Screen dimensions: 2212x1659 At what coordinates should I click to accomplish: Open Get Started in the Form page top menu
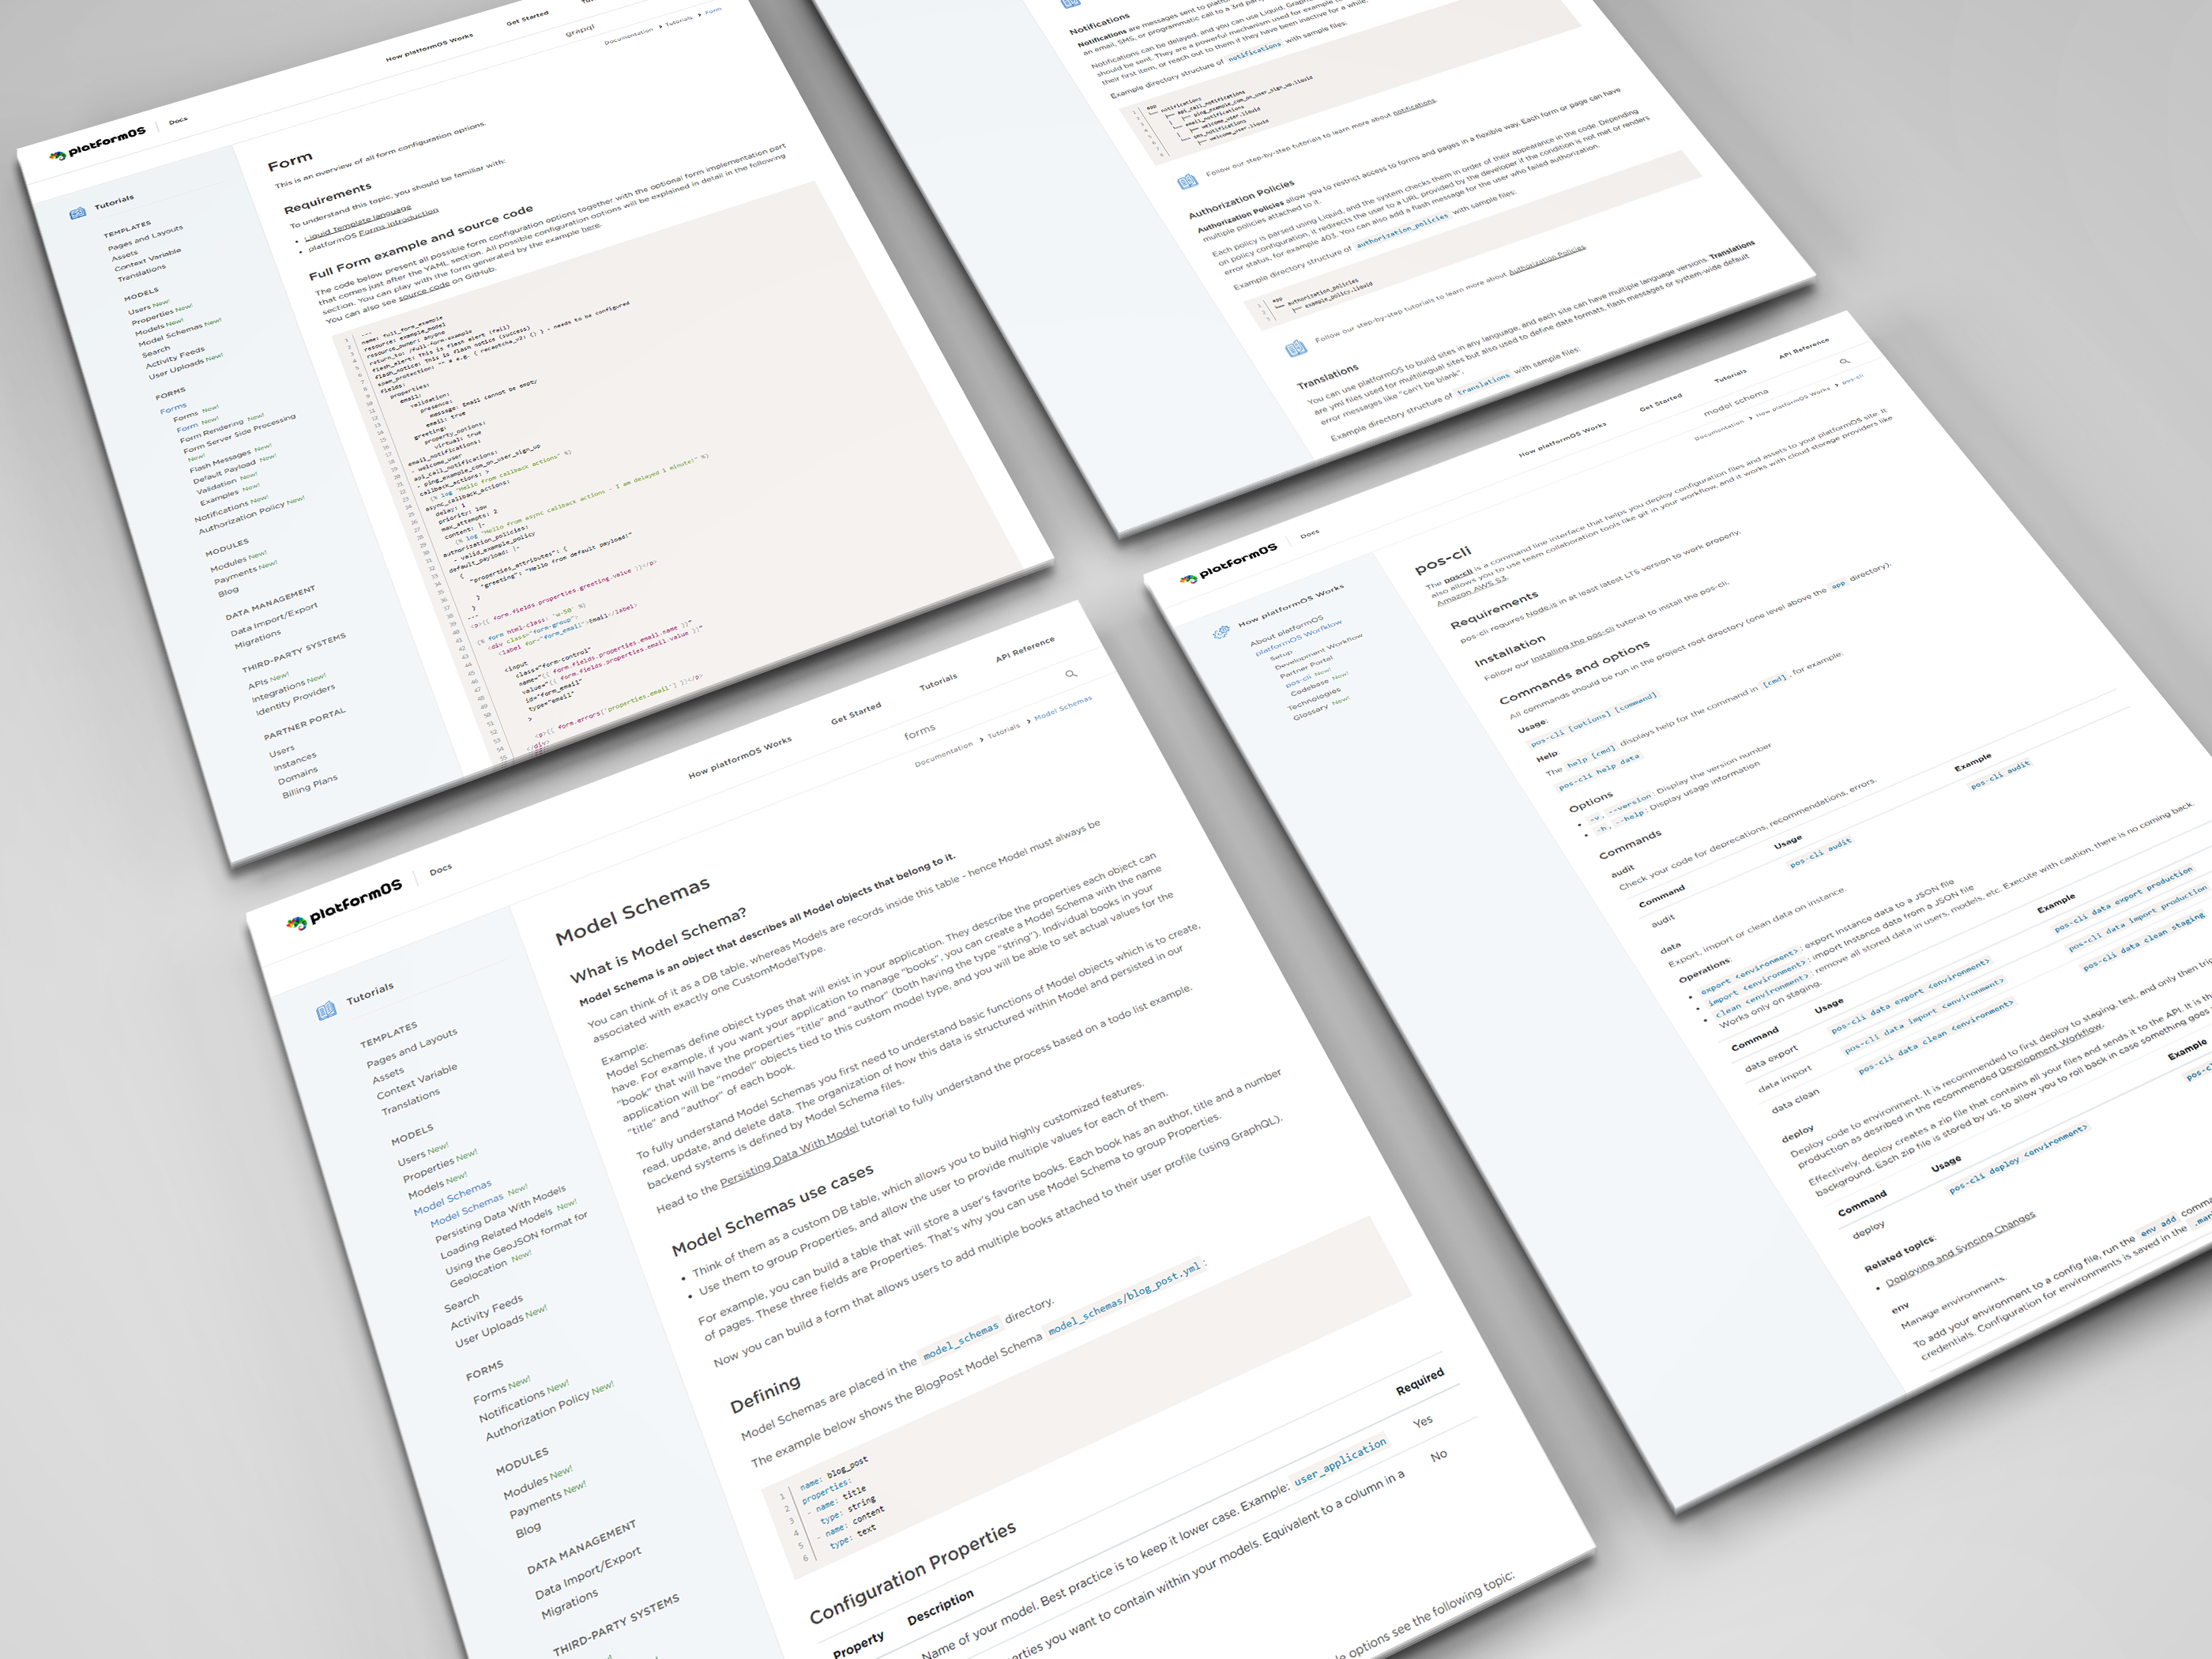pos(527,18)
